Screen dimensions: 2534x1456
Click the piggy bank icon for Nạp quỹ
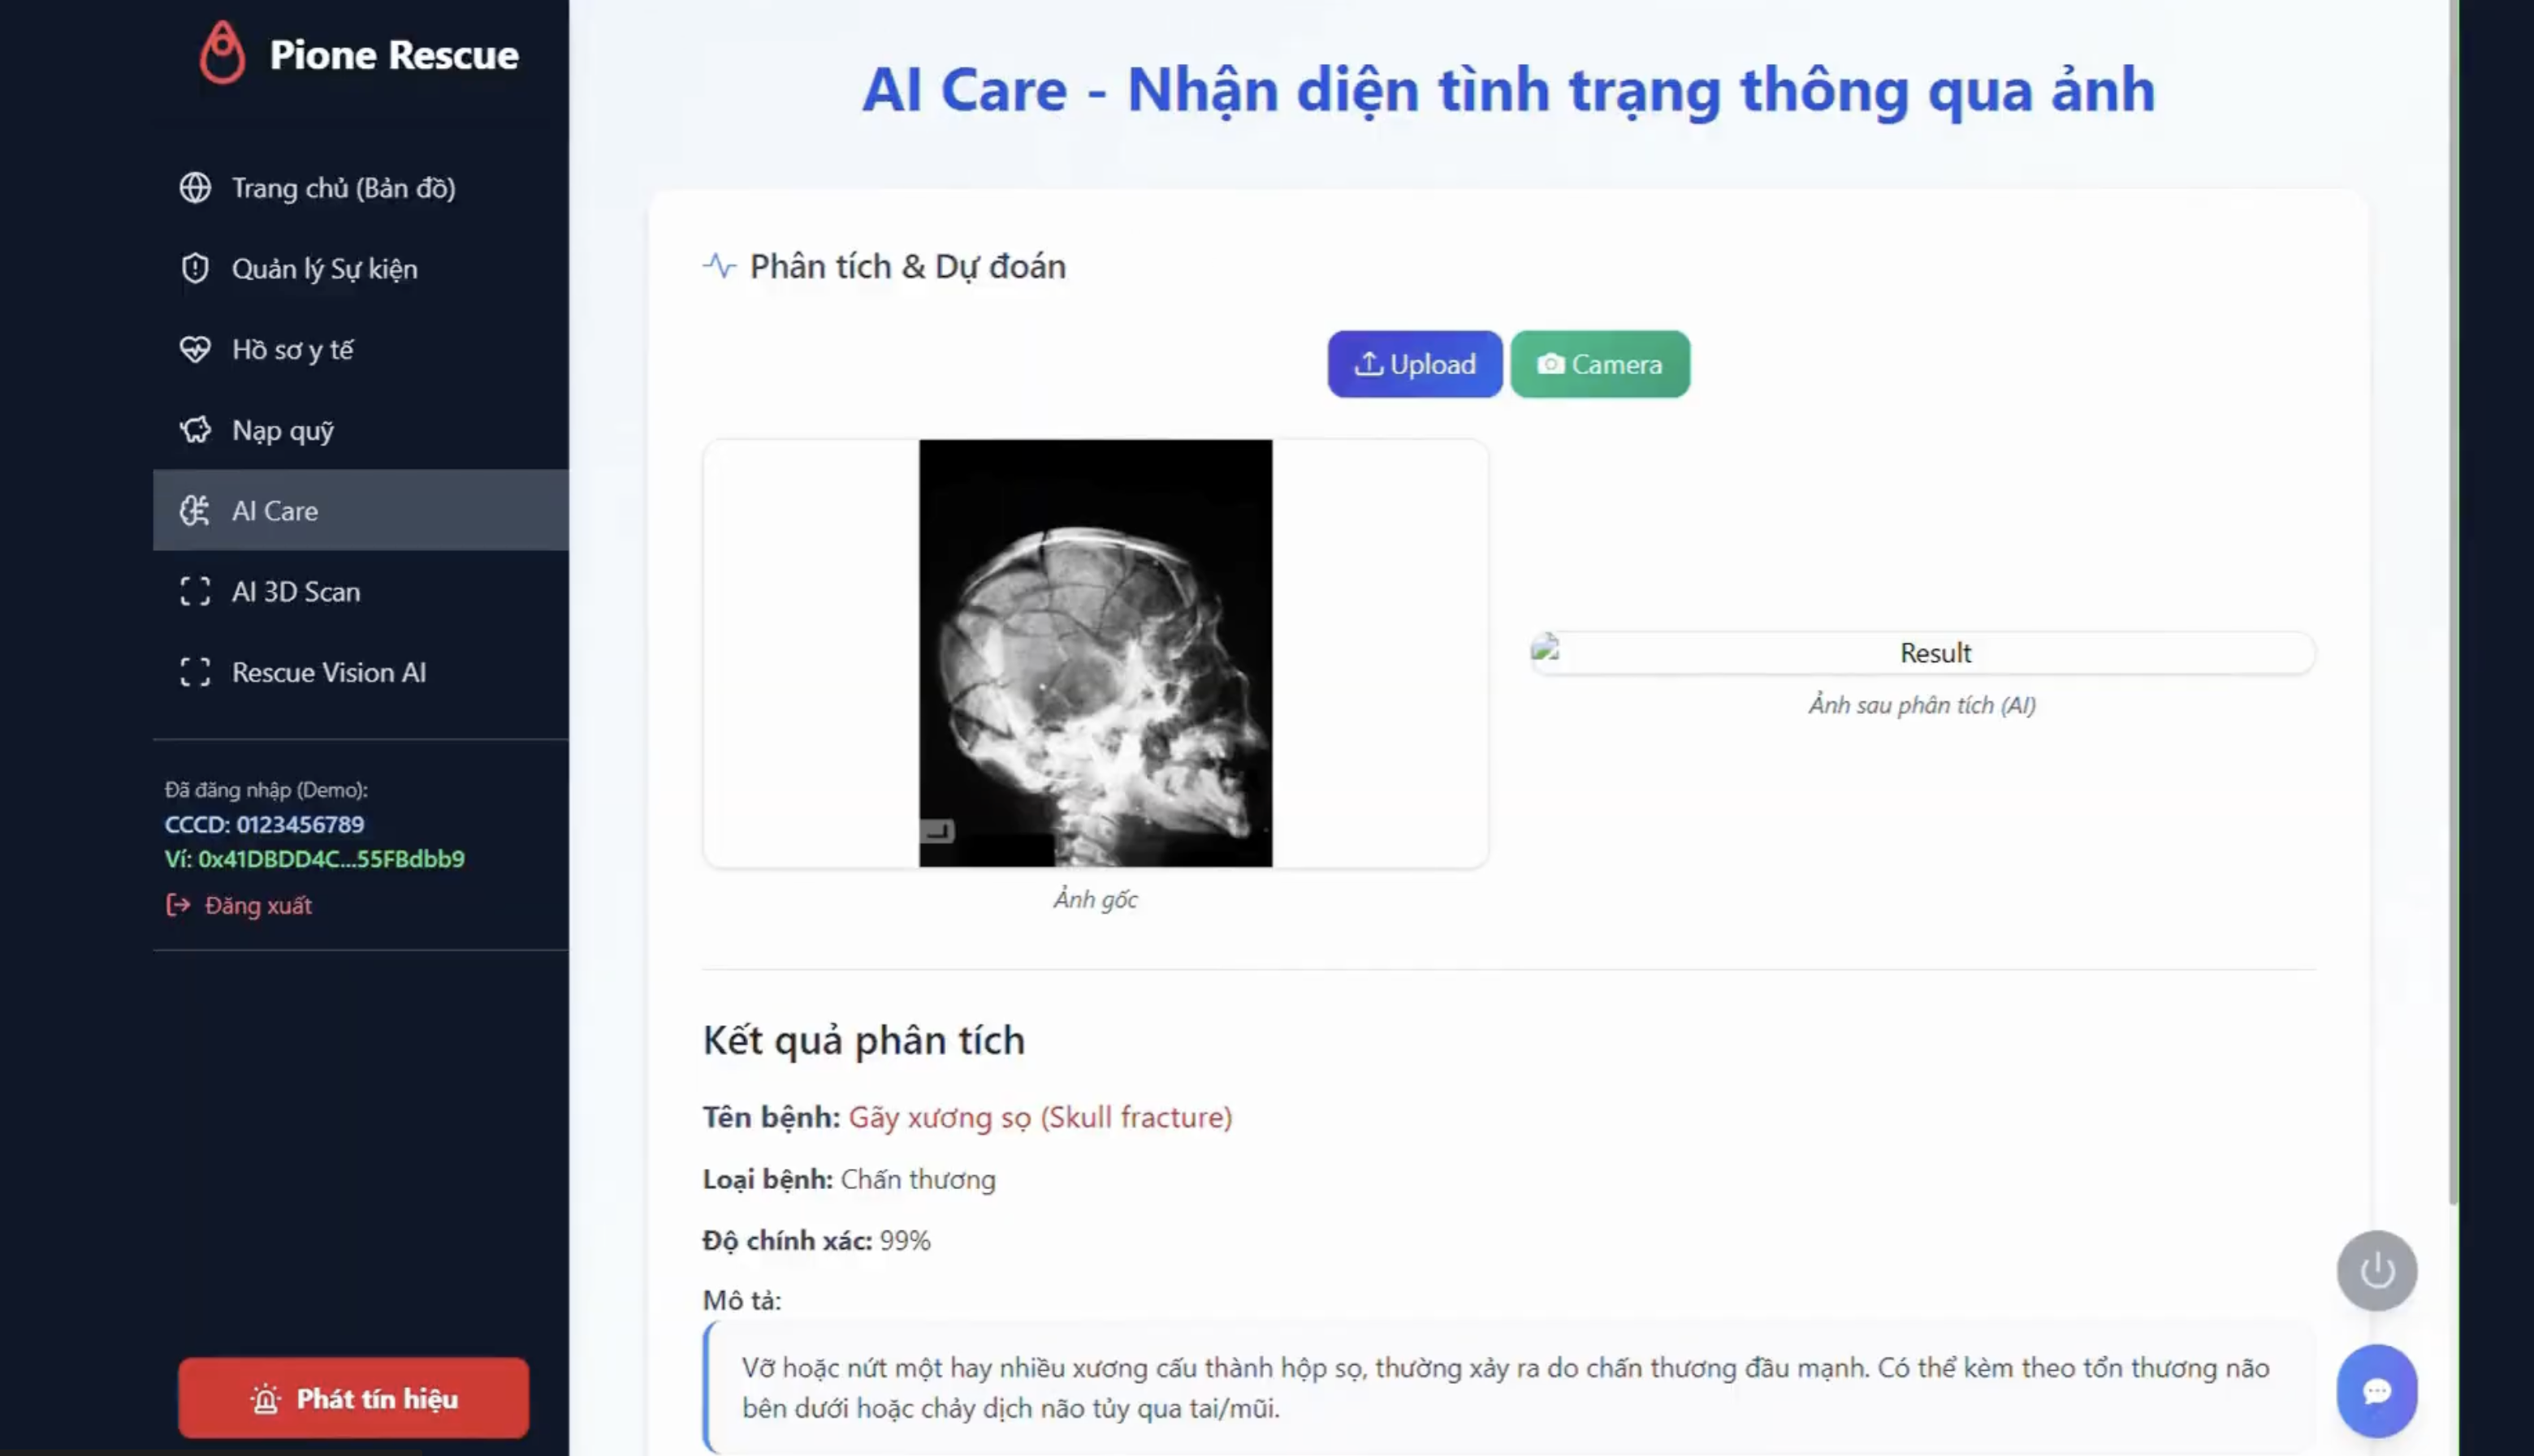pos(195,430)
